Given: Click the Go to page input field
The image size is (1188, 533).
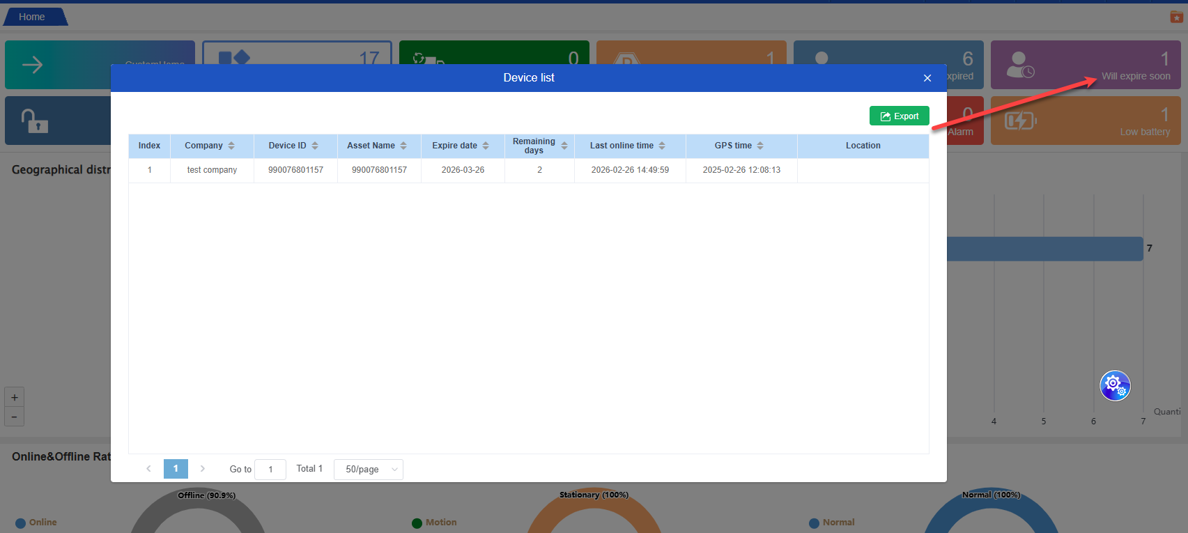Looking at the screenshot, I should pos(270,470).
